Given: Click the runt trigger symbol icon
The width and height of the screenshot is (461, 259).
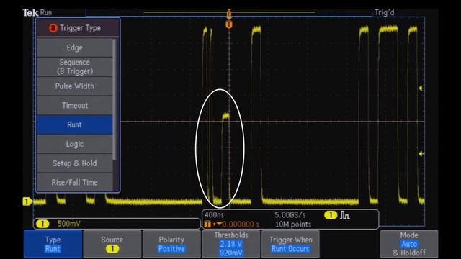Looking at the screenshot, I should 345,216.
